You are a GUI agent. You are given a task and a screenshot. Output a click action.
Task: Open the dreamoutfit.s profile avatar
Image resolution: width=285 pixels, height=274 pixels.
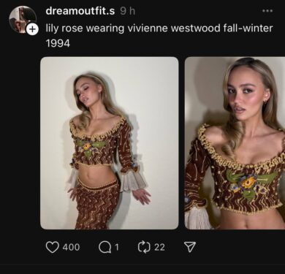point(23,19)
